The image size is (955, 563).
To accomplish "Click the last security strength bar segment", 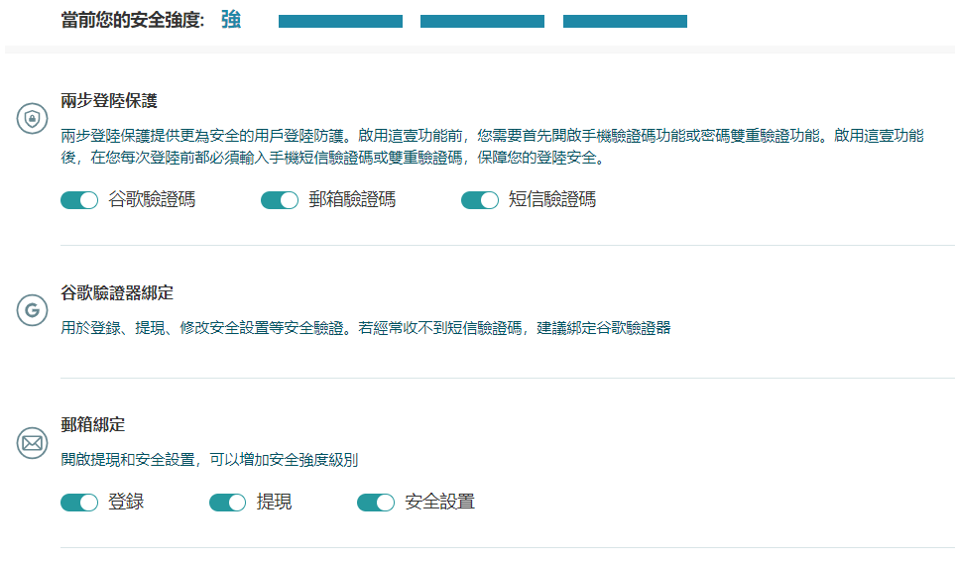I will click(625, 21).
